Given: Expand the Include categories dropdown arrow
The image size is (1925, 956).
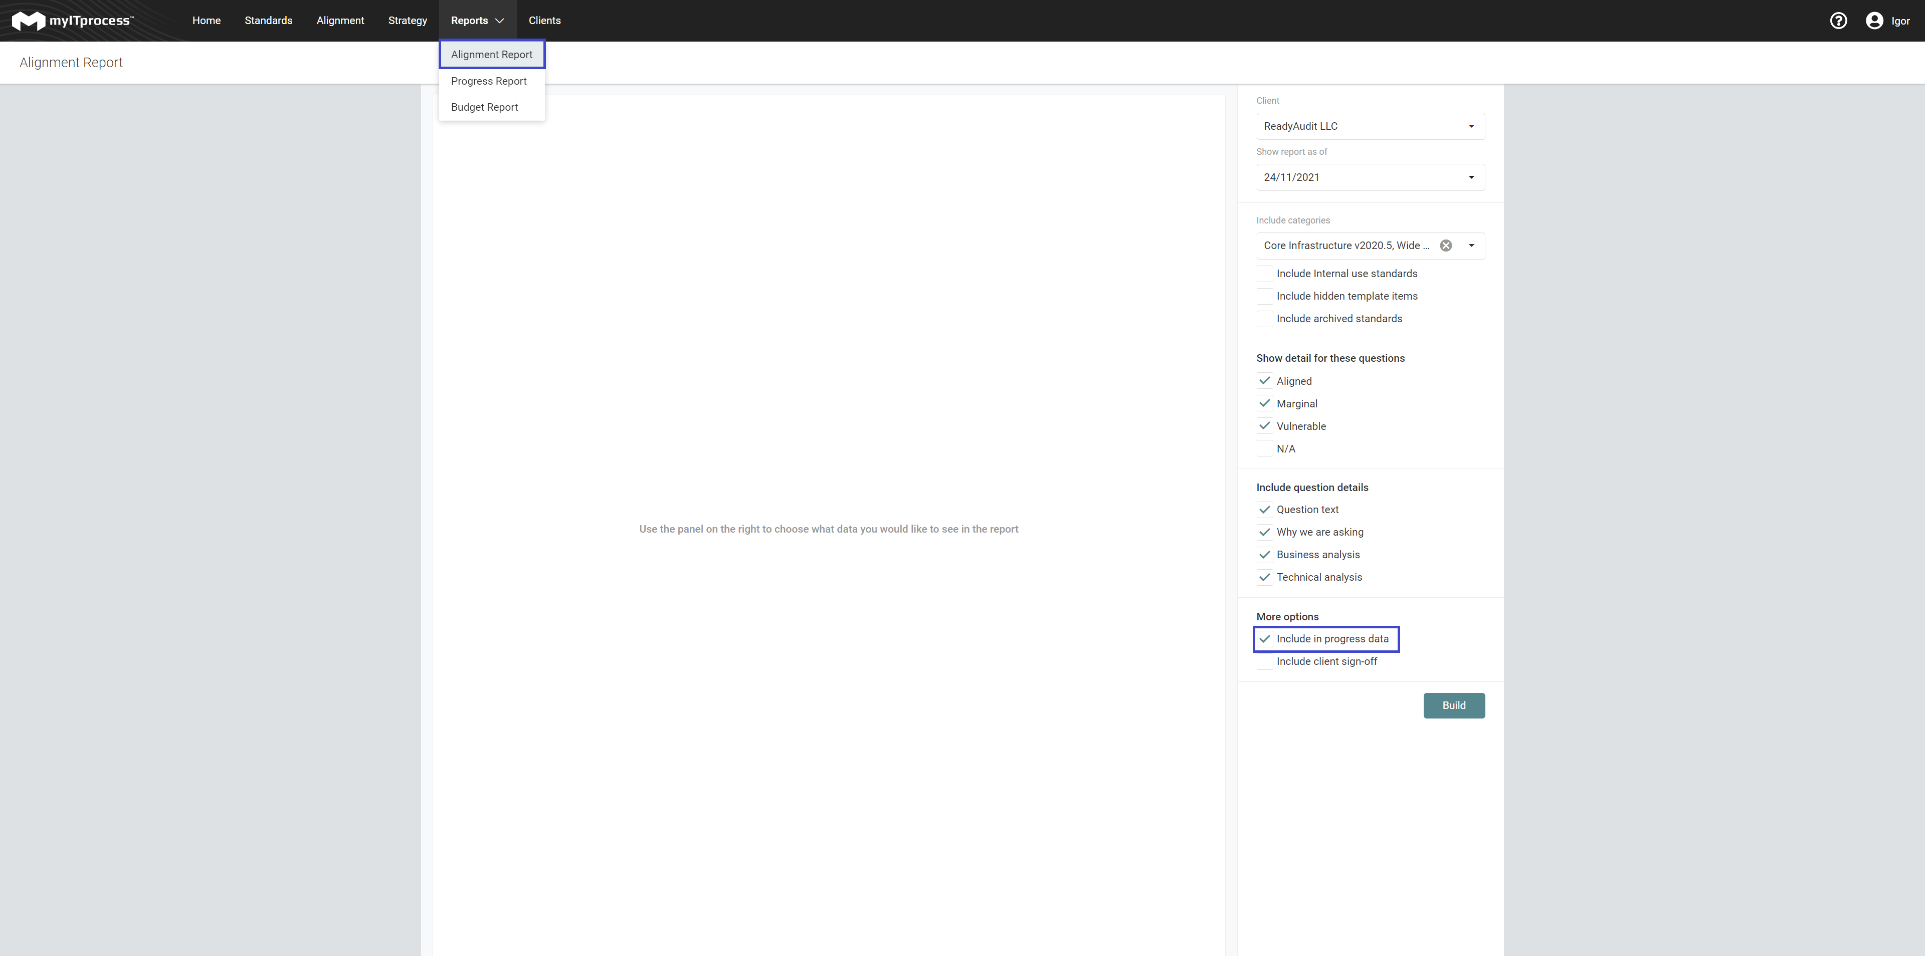Looking at the screenshot, I should click(x=1471, y=246).
